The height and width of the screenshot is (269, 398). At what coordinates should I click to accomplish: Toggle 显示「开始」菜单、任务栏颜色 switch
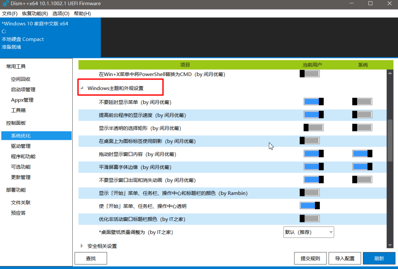click(x=310, y=193)
